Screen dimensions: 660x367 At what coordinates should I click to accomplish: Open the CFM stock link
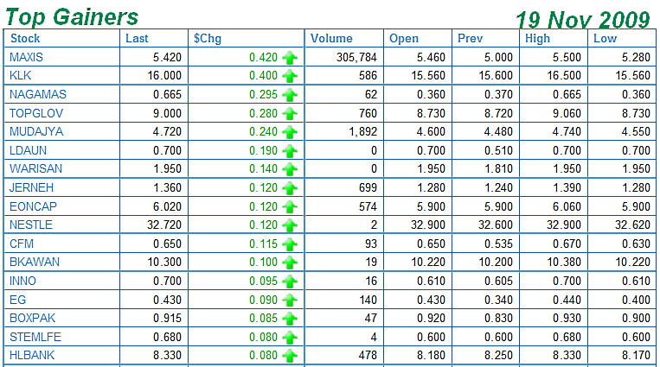[22, 244]
